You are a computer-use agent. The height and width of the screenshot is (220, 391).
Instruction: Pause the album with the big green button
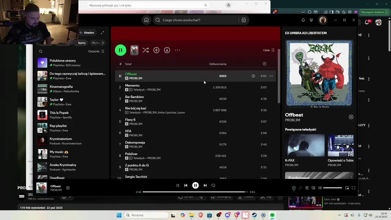(120, 50)
